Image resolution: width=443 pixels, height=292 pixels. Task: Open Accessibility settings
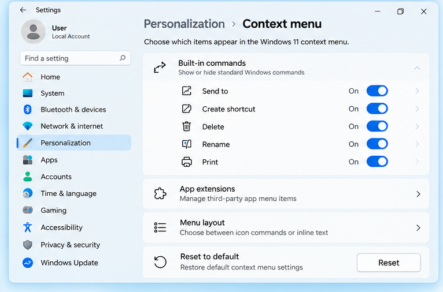(x=74, y=227)
